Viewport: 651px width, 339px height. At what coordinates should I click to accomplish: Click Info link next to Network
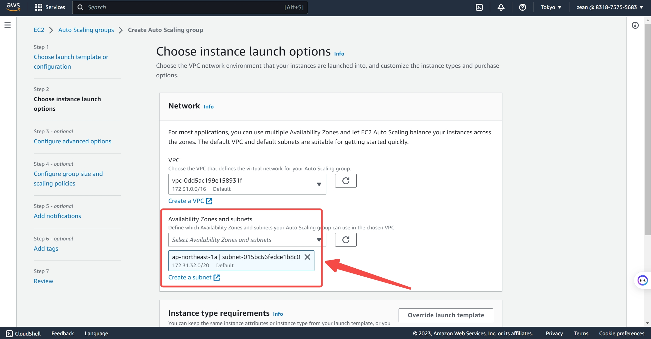(209, 107)
